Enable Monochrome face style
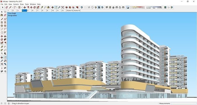This screenshot has width=197, height=105. [x=102, y=8]
